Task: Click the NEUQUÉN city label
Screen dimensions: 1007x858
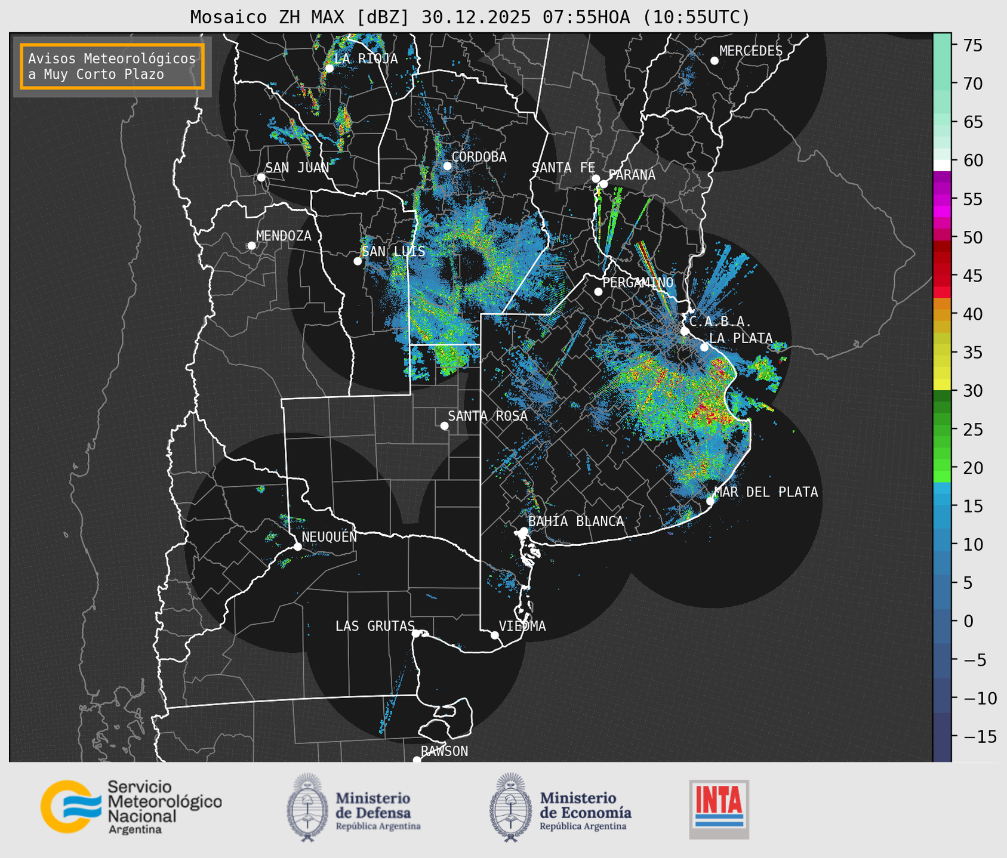Action: (x=329, y=536)
